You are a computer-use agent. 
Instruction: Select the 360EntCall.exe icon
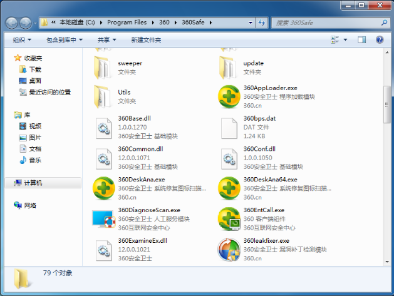point(229,218)
